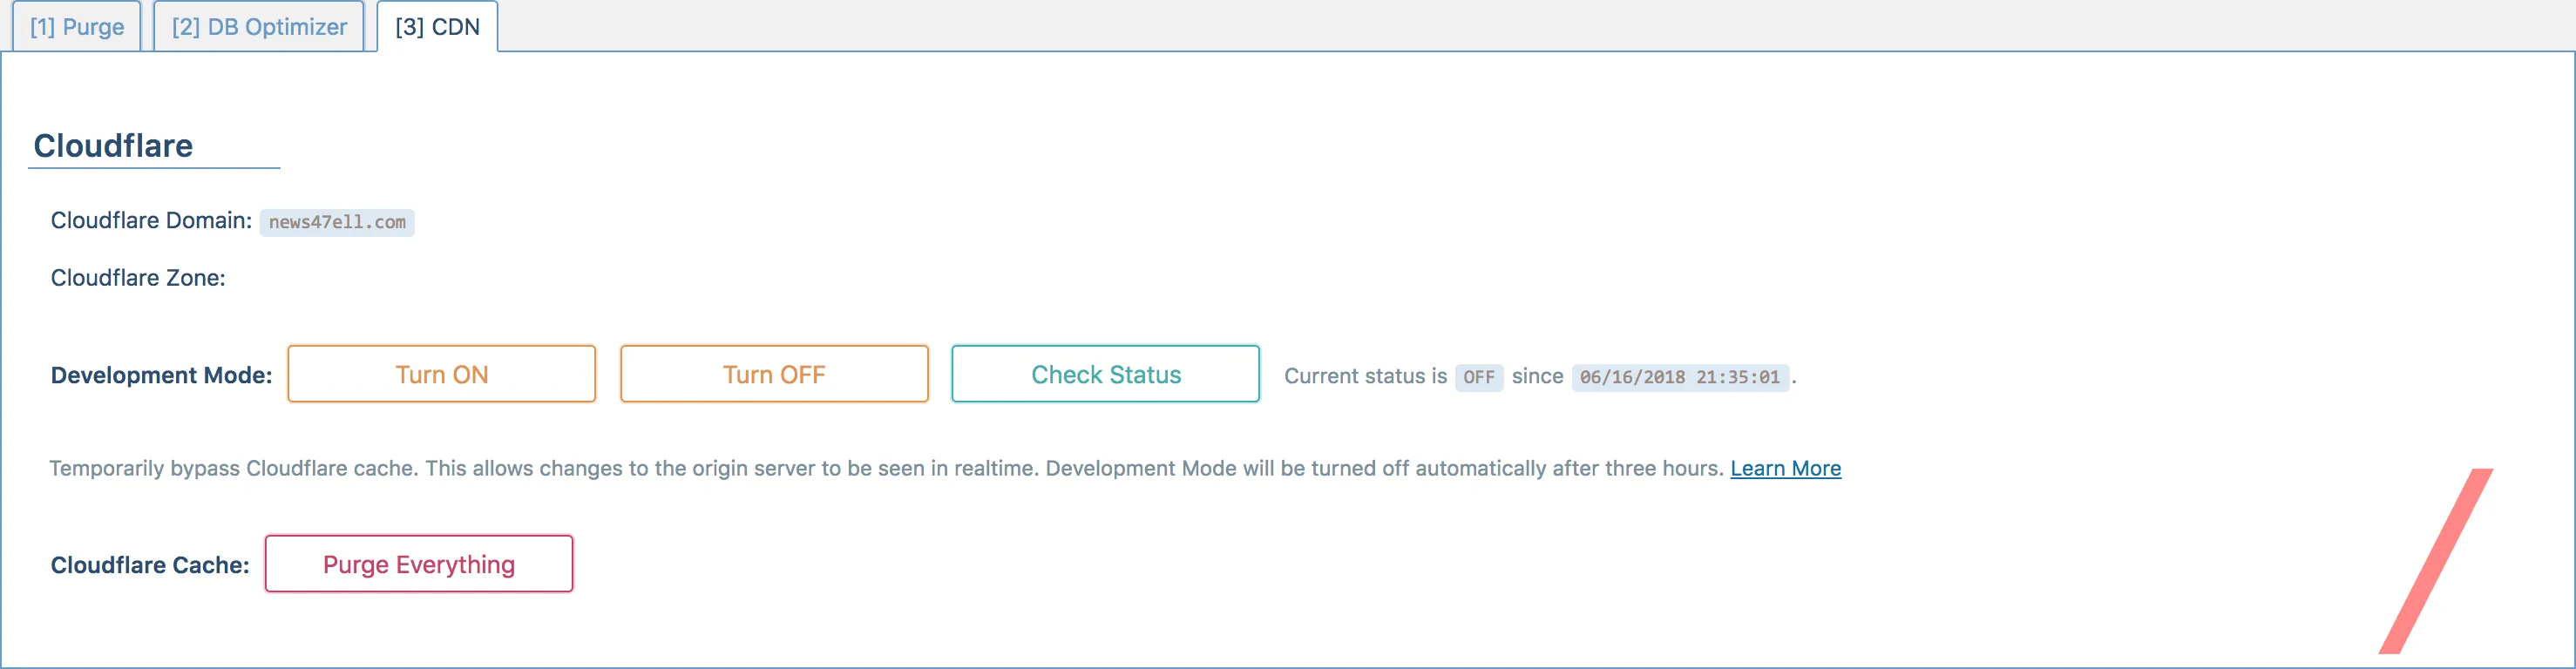
Task: Click the Check Status button
Action: click(x=1105, y=374)
